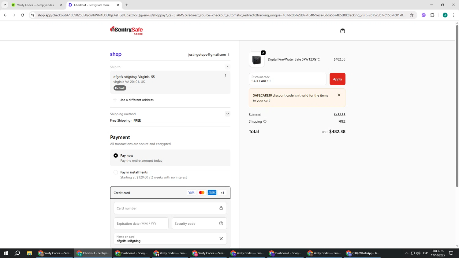Click the American Express logo

click(212, 193)
